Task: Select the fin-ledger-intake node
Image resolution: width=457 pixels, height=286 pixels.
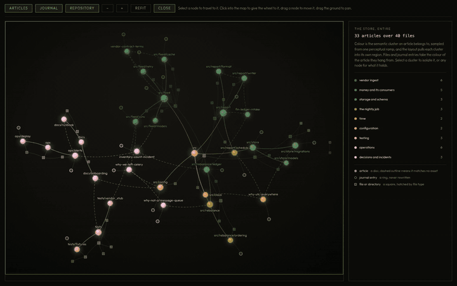Action: click(248, 114)
